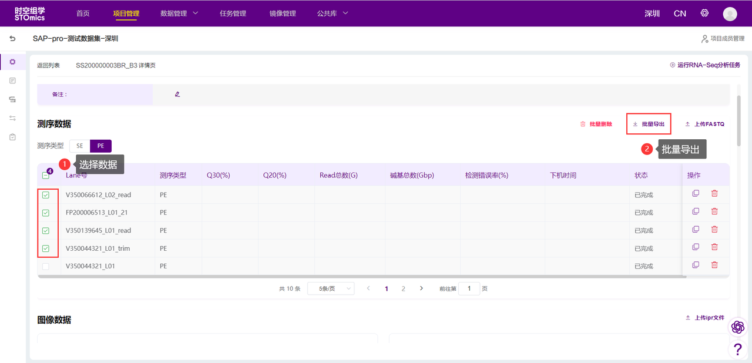The width and height of the screenshot is (752, 363).
Task: Open the settings gear icon in top bar
Action: tap(704, 14)
